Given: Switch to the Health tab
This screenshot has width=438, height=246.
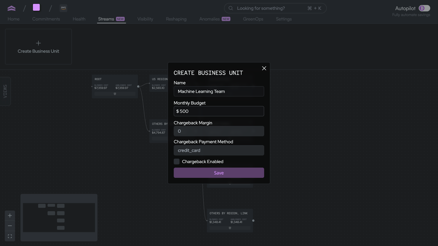Looking at the screenshot, I should click(x=79, y=19).
